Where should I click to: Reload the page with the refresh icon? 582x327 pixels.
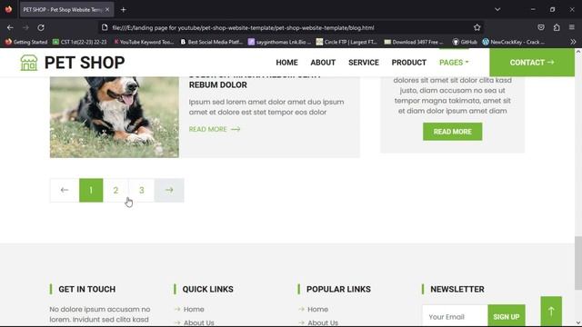(41, 27)
